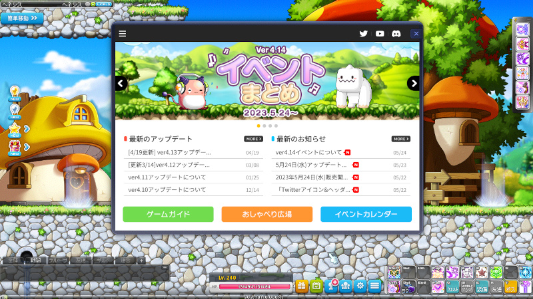This screenshot has height=299, width=533.
Task: Use the green skill slot icon
Action: pyautogui.click(x=496, y=272)
